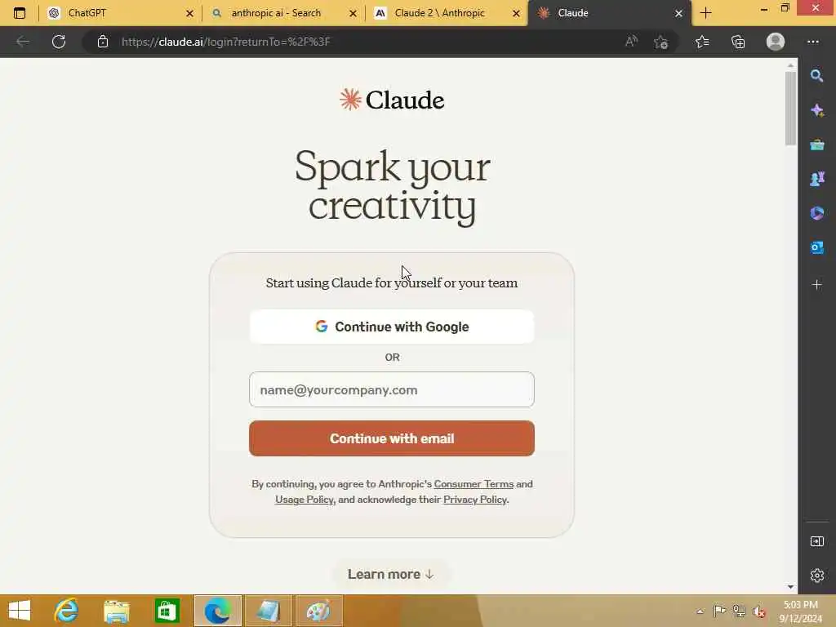The width and height of the screenshot is (836, 627).
Task: Click the Claude logo
Action: coord(392,100)
